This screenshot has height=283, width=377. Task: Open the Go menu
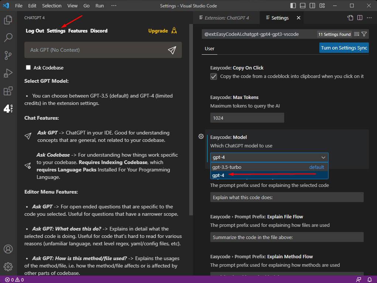(86, 6)
